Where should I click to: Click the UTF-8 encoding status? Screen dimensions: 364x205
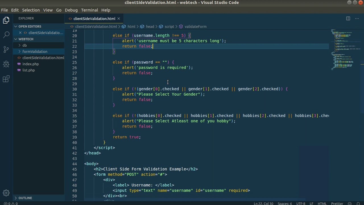(x=301, y=203)
